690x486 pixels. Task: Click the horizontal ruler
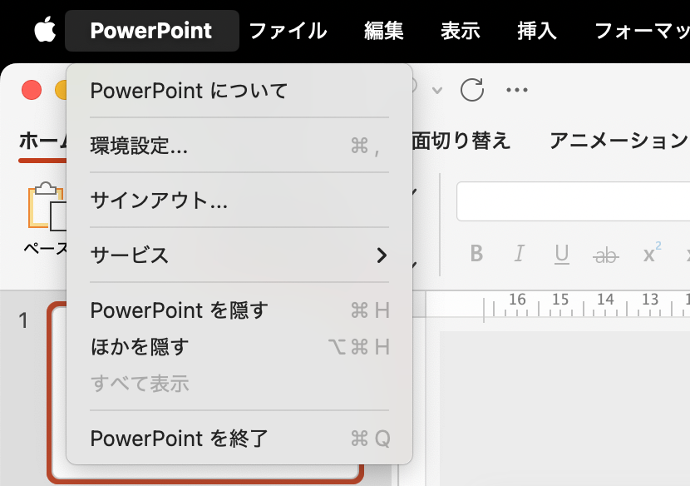click(558, 304)
